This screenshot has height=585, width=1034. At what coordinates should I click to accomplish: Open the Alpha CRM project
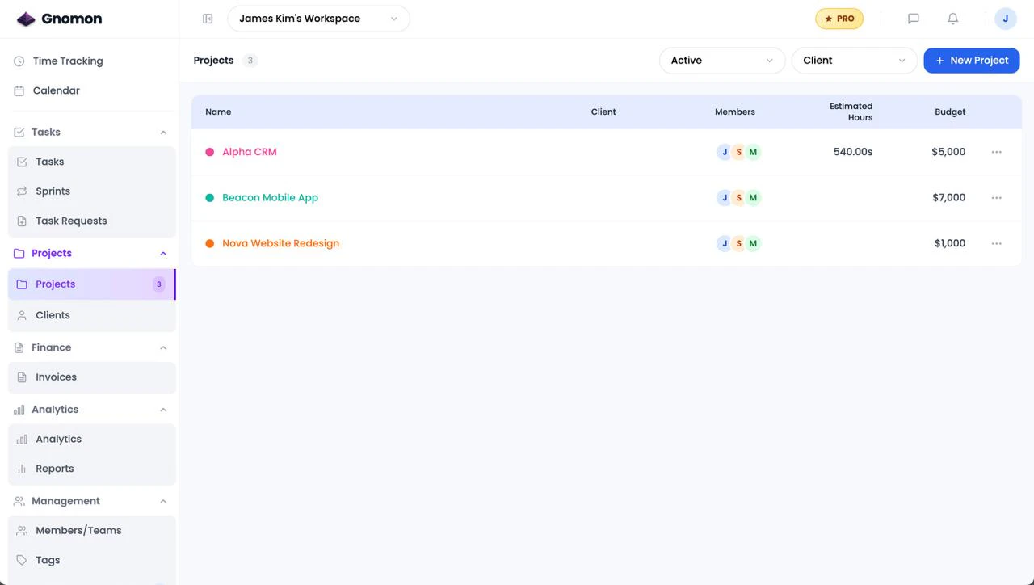click(250, 152)
